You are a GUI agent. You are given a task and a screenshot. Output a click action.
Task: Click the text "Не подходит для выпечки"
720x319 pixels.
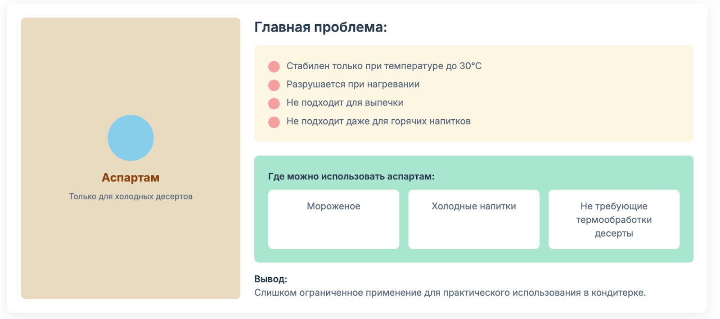click(x=345, y=103)
